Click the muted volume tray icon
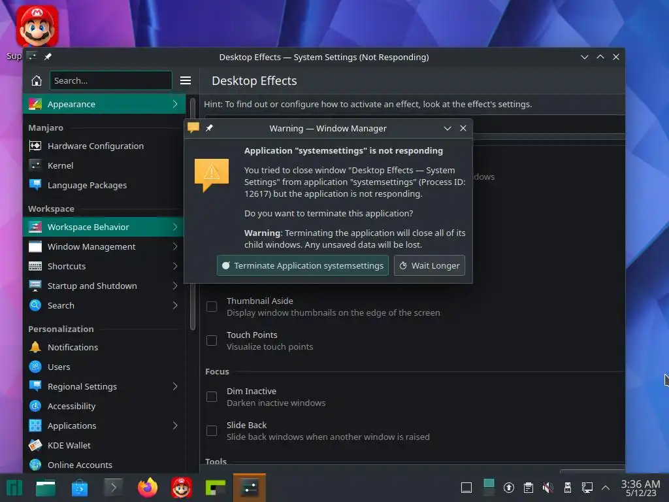669x502 pixels. (548, 488)
